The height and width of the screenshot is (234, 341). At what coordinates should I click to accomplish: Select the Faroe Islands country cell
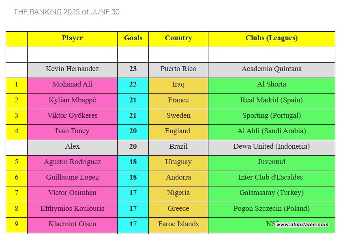click(178, 224)
